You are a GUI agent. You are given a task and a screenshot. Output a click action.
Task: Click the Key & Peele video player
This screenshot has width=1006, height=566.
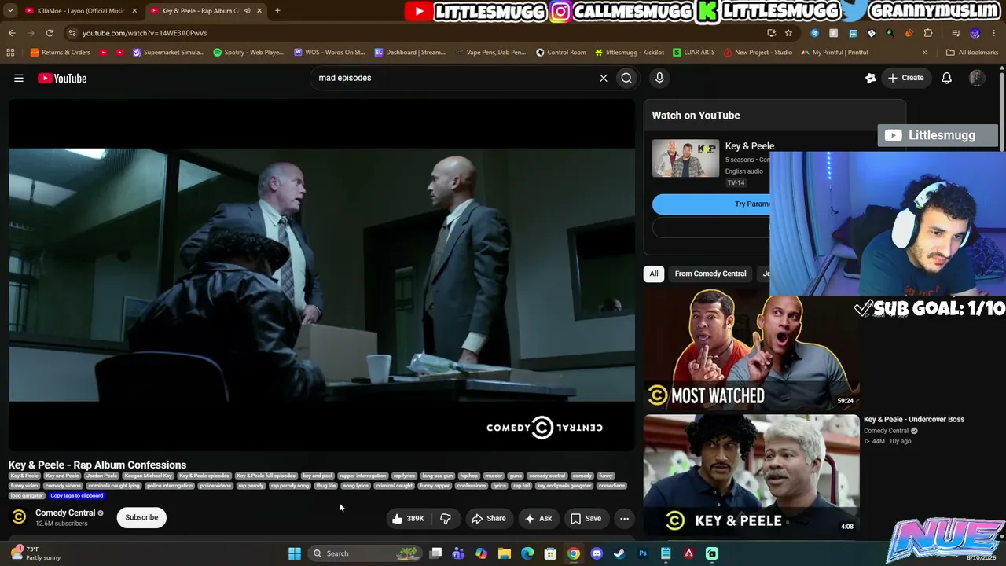click(321, 275)
